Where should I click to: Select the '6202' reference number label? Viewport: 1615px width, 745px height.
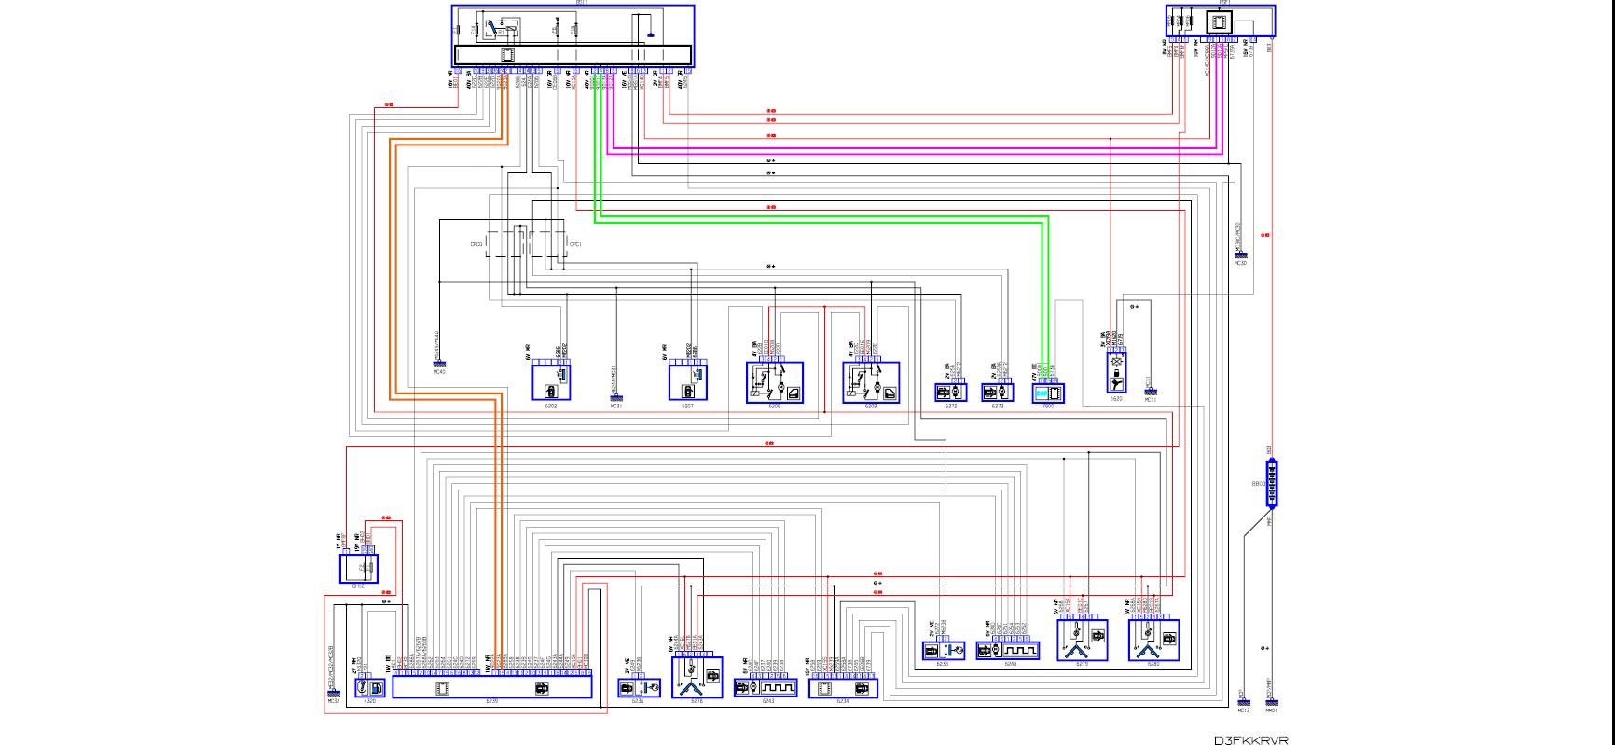[x=550, y=407]
